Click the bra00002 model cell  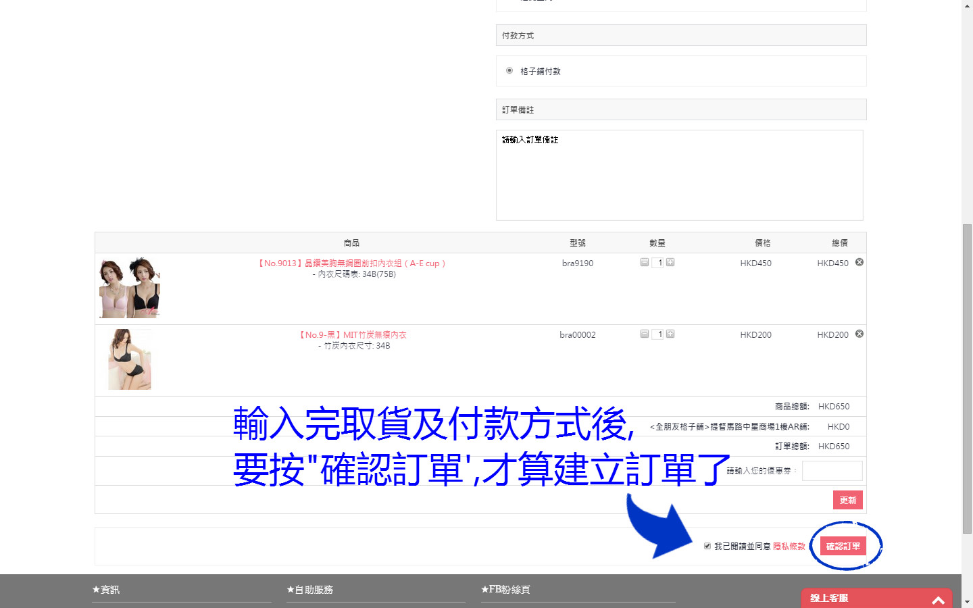[578, 335]
